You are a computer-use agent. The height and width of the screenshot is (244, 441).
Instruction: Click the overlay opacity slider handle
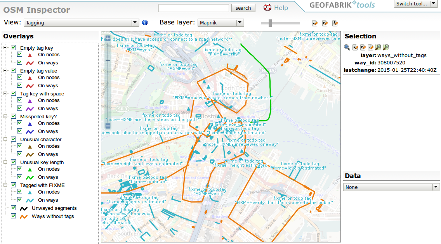click(x=270, y=23)
